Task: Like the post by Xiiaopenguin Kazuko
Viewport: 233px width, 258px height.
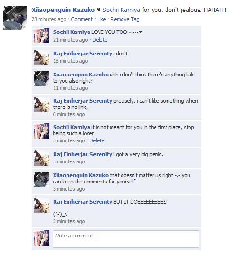Action: (x=101, y=19)
